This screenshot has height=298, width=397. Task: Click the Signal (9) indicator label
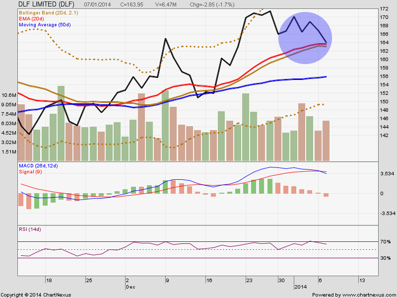click(30, 172)
